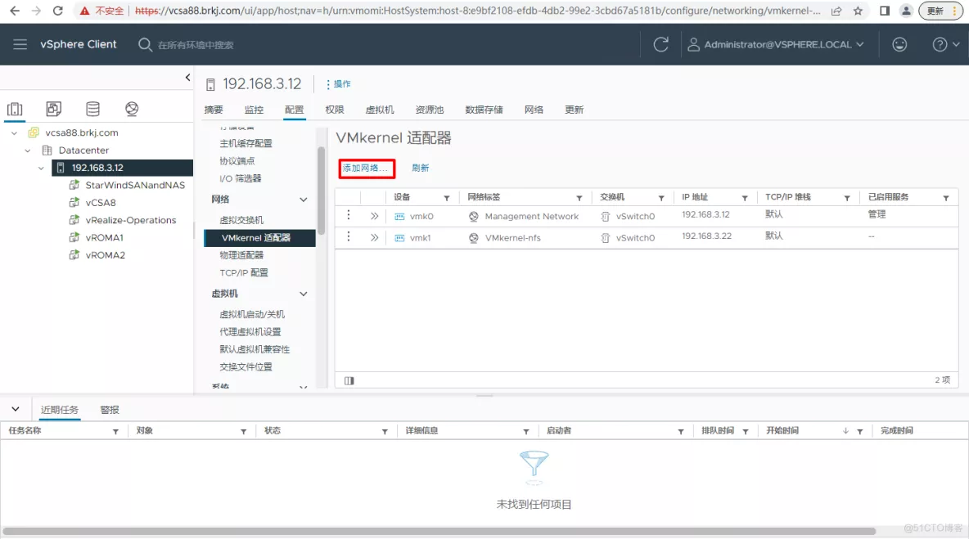Toggle browser side panel icon
The height and width of the screenshot is (539, 969).
pos(885,11)
